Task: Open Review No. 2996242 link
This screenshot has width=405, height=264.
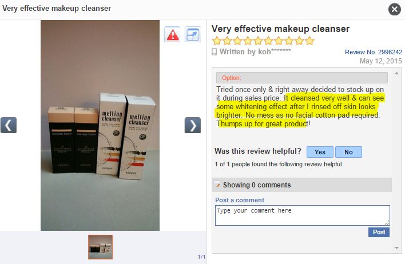Action: point(374,52)
